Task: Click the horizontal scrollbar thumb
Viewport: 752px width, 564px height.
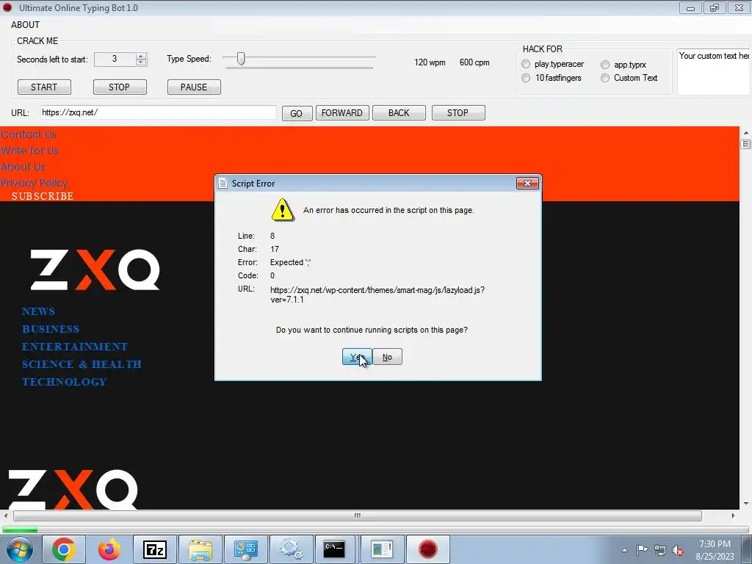Action: pos(358,516)
